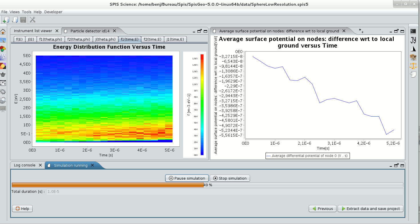Click the new project icon with green plus
Viewport: 420px width, 224px height.
[6, 20]
